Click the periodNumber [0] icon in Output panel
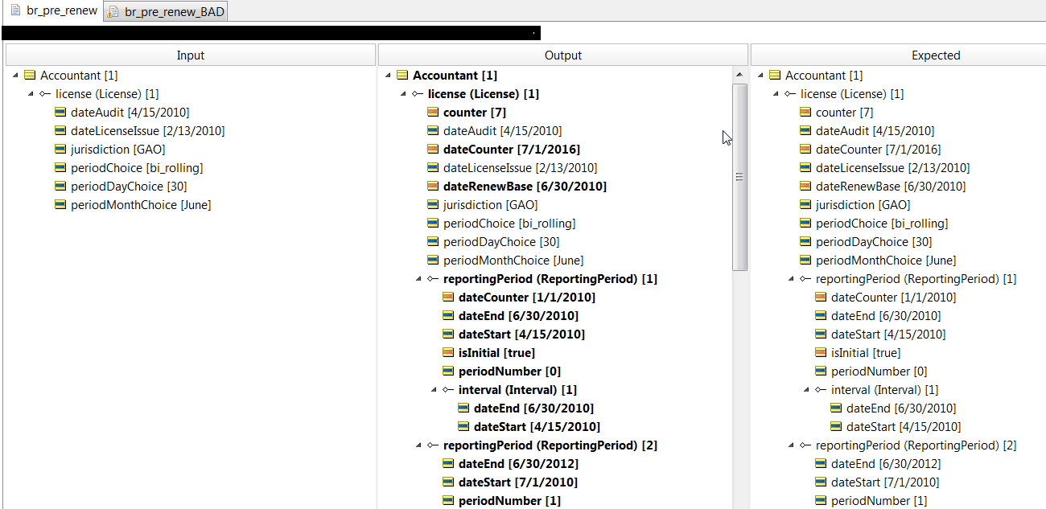 click(x=448, y=371)
